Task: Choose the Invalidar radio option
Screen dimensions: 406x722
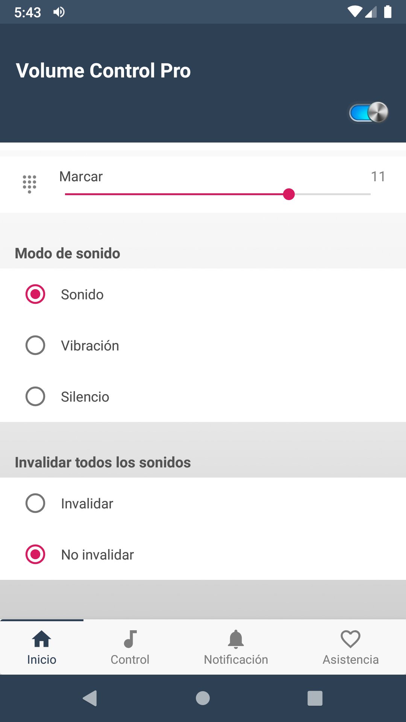Action: click(35, 503)
